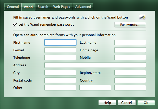Focus the Postal code field
Screen dimensions: 158x109
(x=60, y=80)
